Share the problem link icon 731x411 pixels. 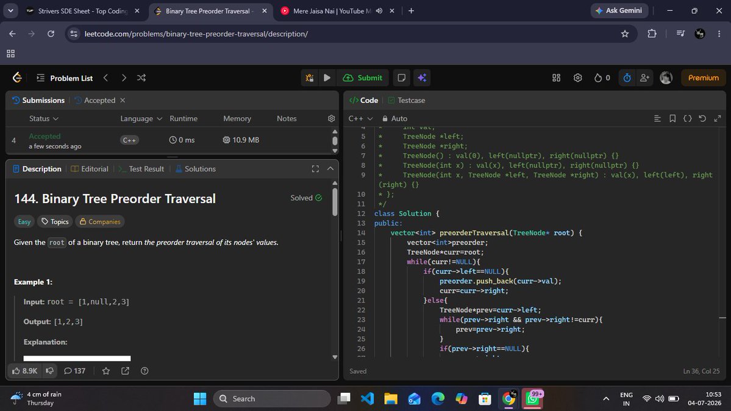coord(126,371)
